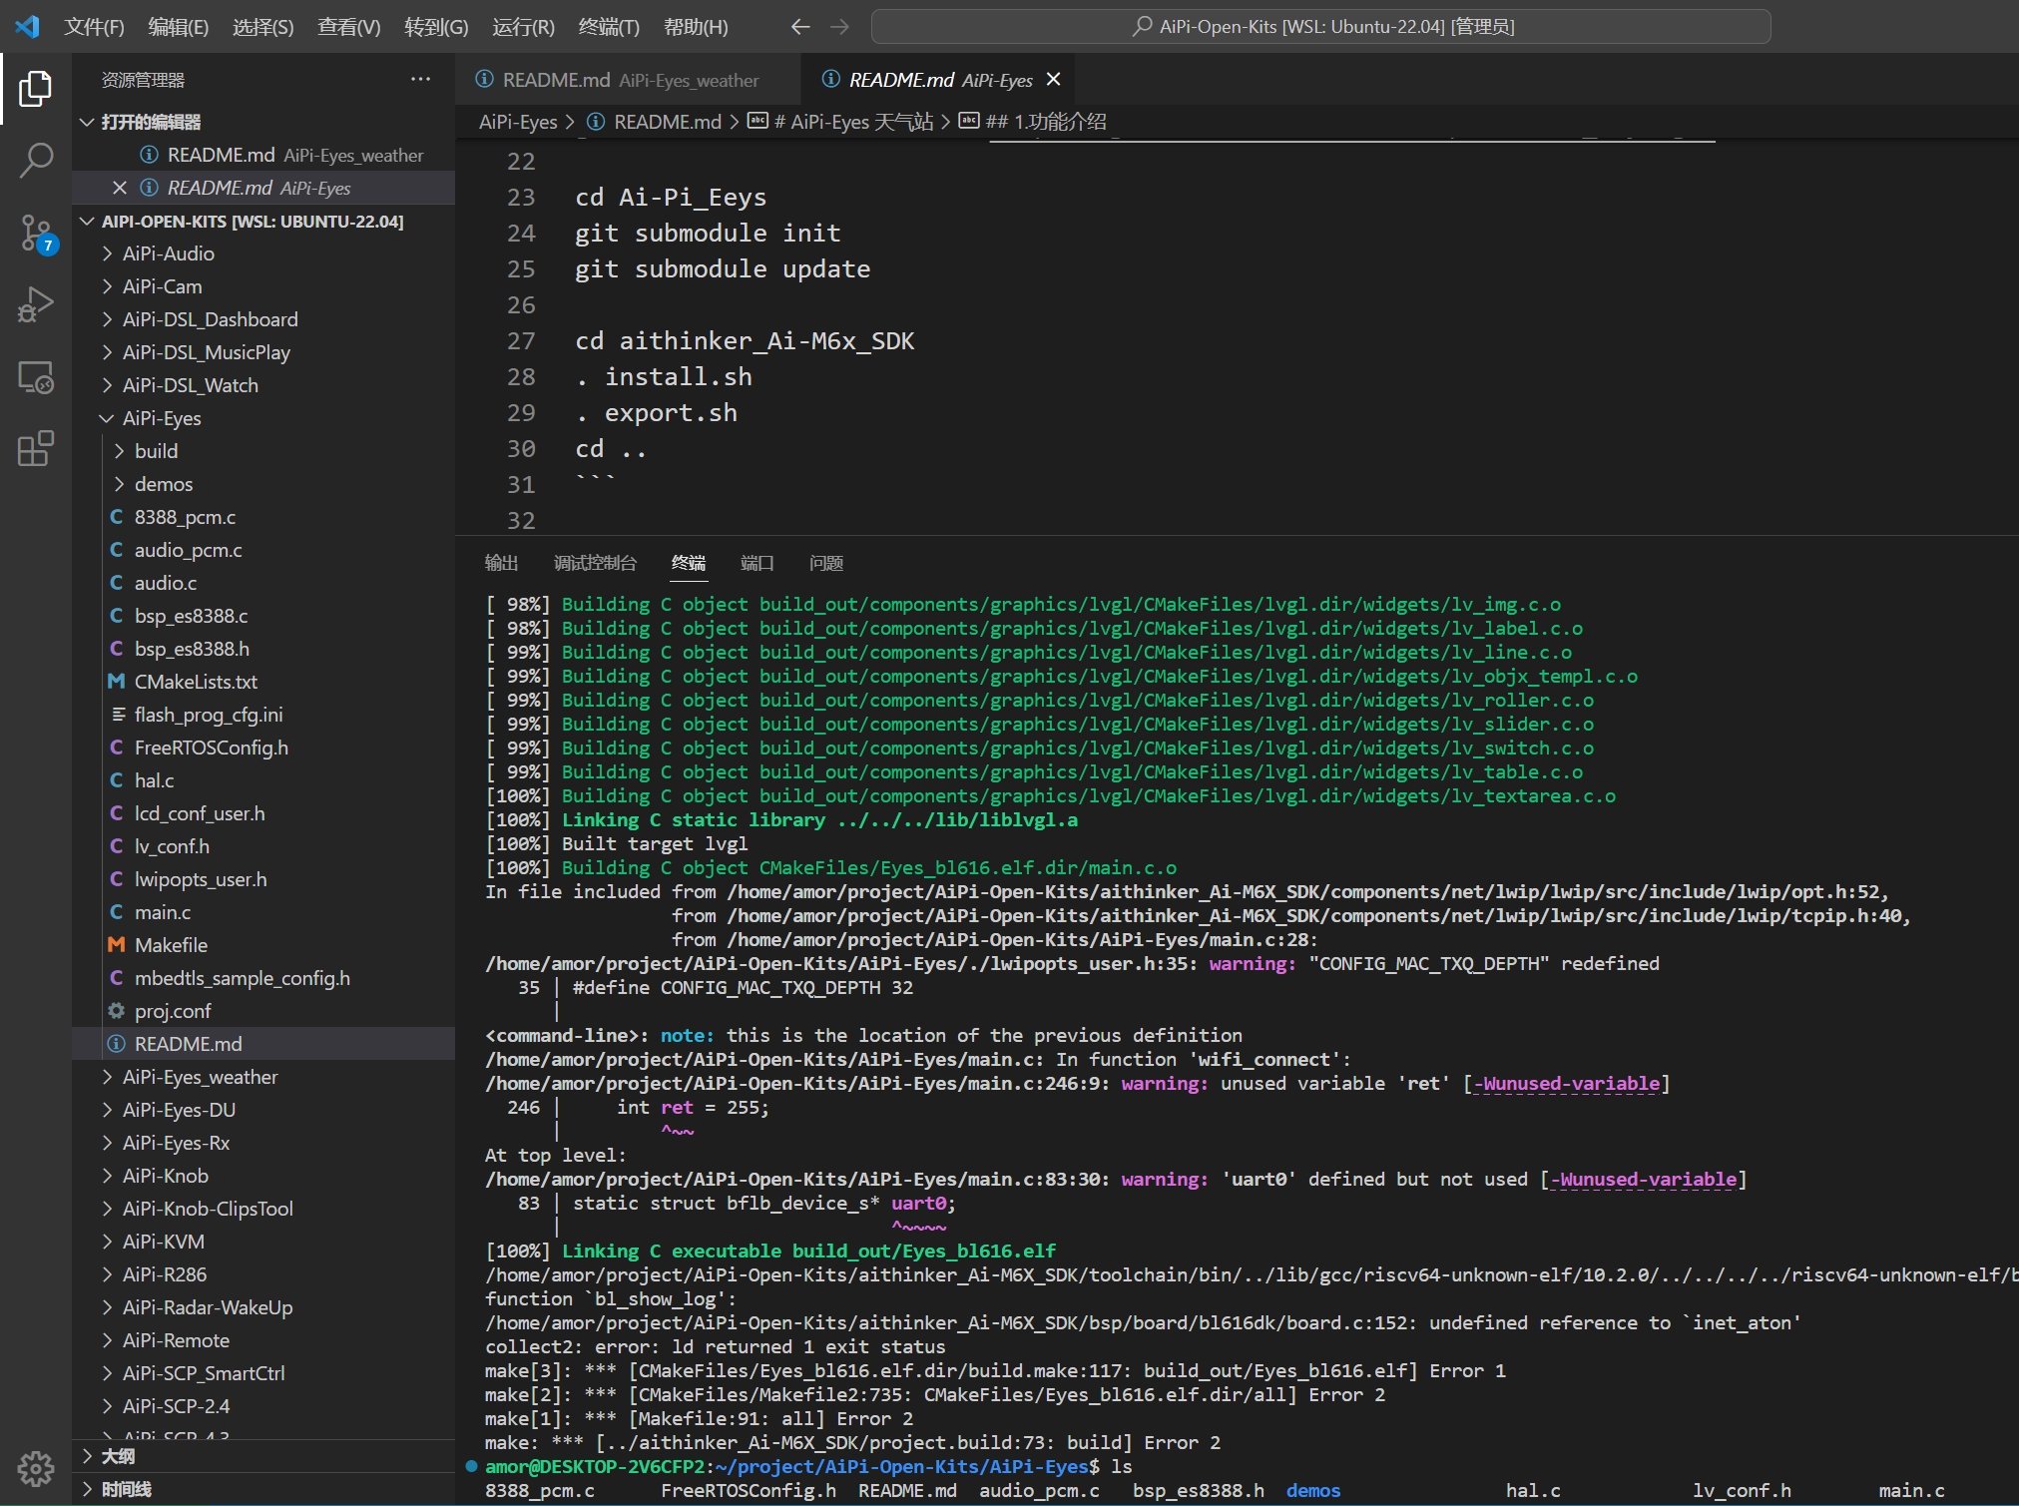Viewport: 2019px width, 1506px height.
Task: Click the AiPi-Eyes breadcrumb segment
Action: point(518,122)
